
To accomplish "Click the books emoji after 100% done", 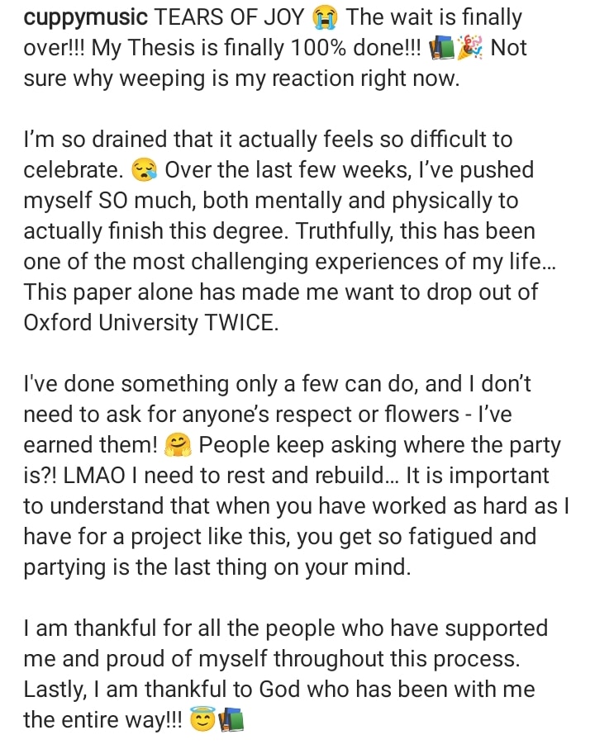I will pos(442,49).
